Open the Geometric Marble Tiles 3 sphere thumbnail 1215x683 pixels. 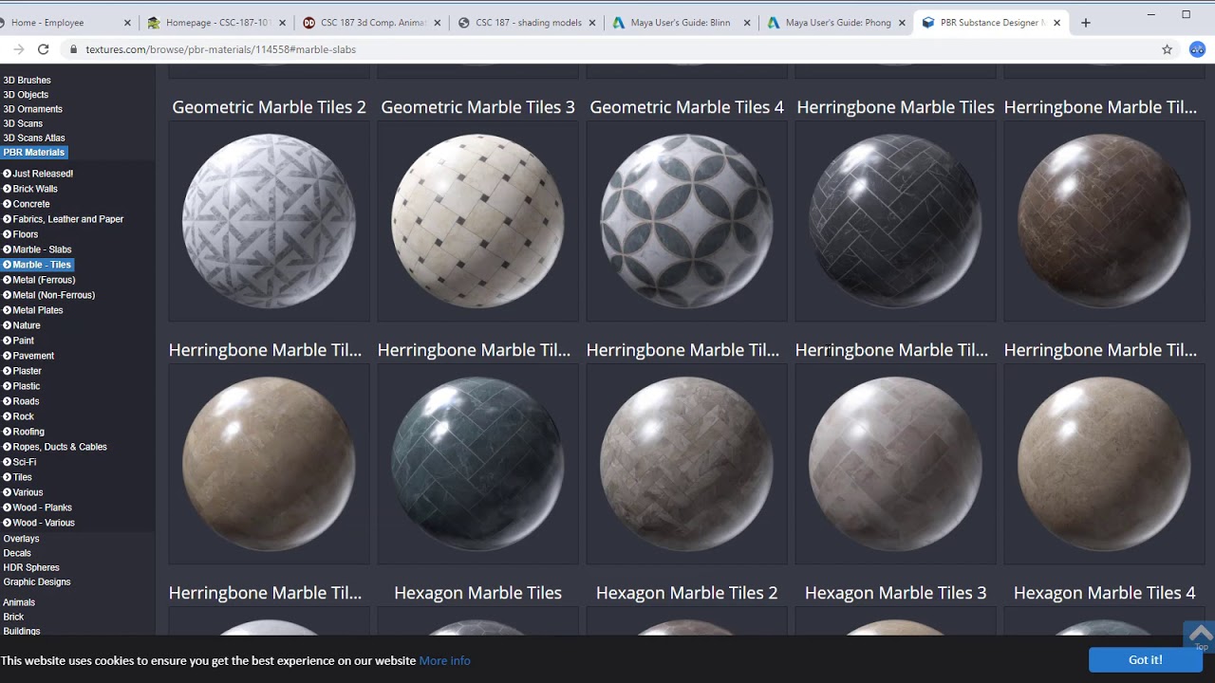[477, 221]
